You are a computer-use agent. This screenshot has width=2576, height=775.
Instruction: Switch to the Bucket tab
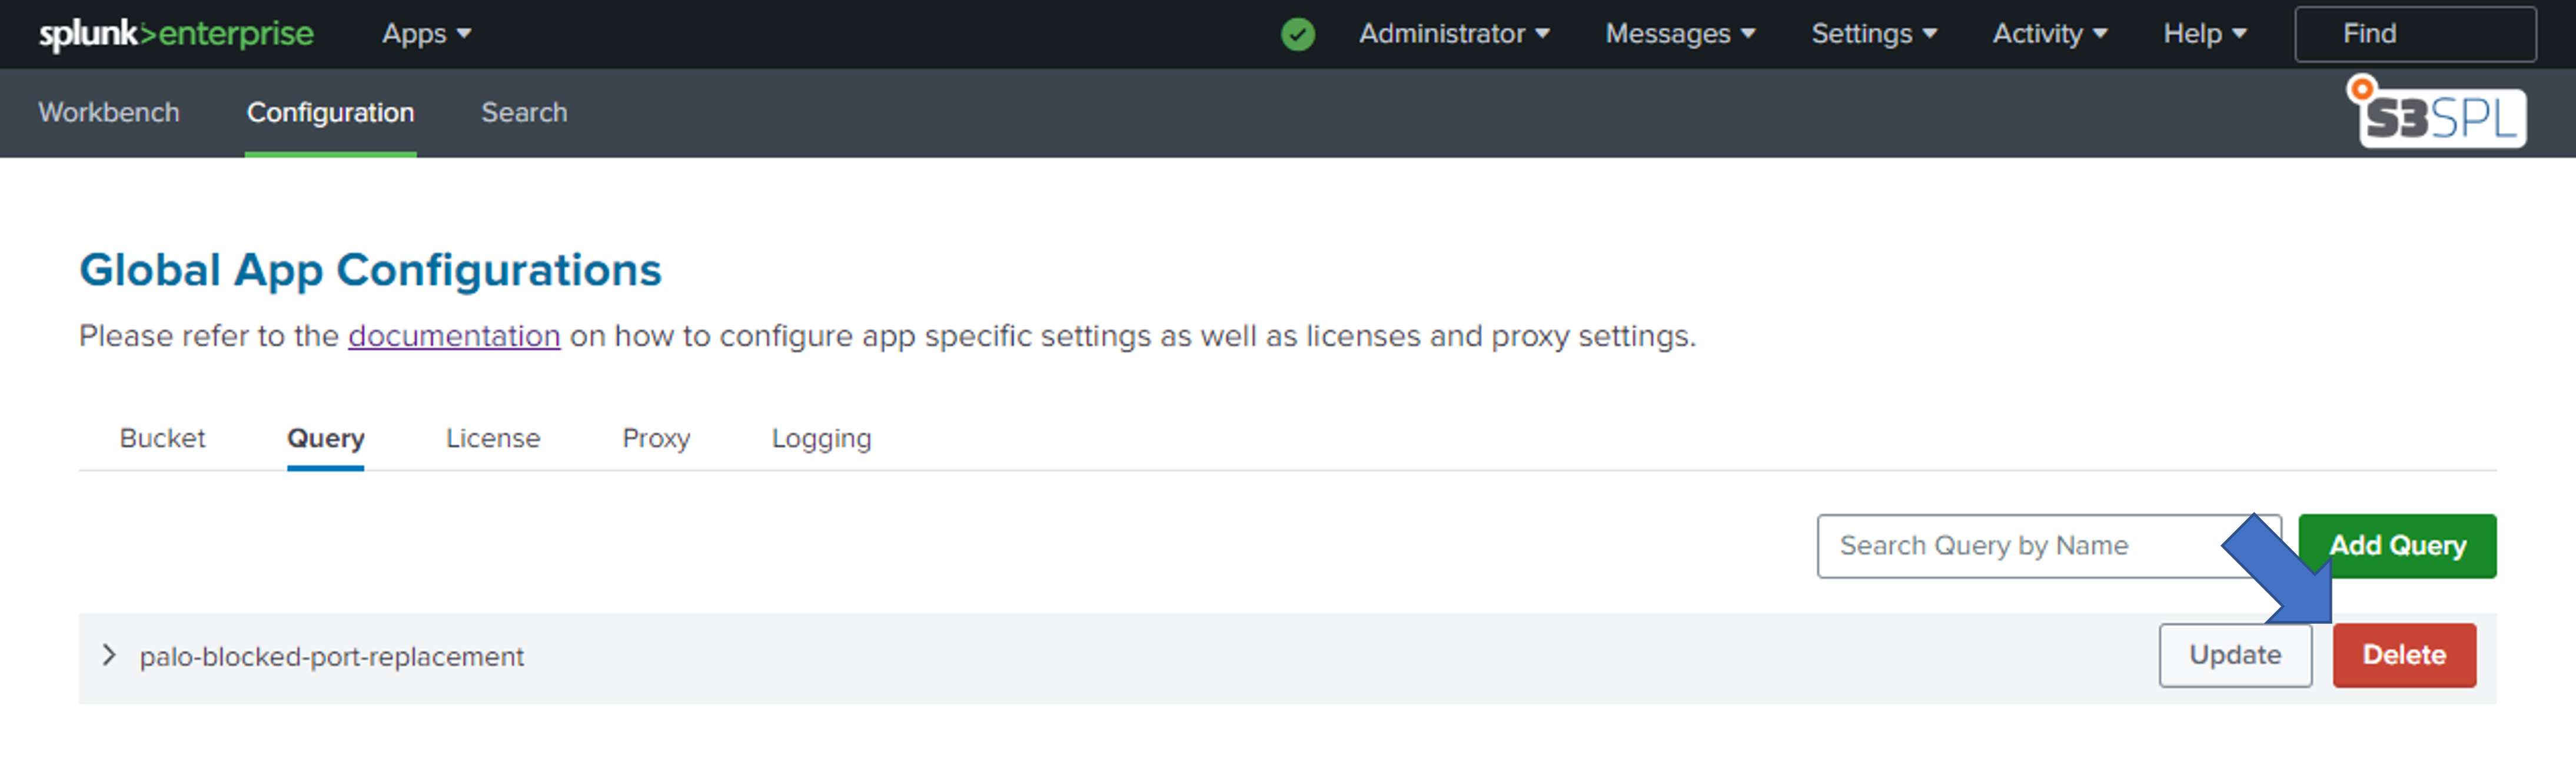pos(162,438)
